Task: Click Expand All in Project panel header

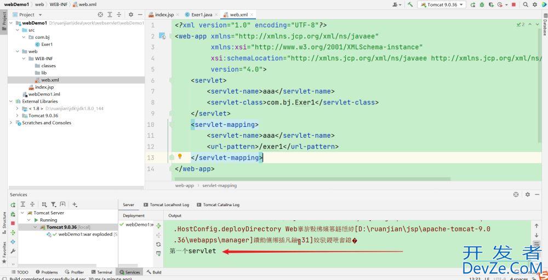Action: click(110, 15)
